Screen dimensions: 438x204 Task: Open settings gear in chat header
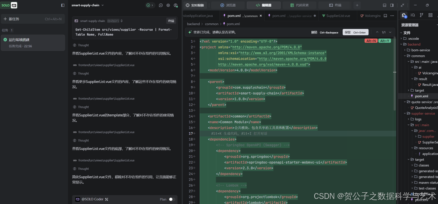pos(168,5)
